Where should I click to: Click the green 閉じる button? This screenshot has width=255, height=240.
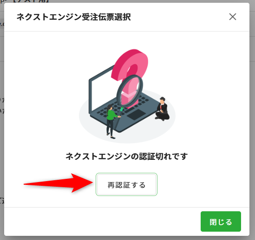(221, 221)
